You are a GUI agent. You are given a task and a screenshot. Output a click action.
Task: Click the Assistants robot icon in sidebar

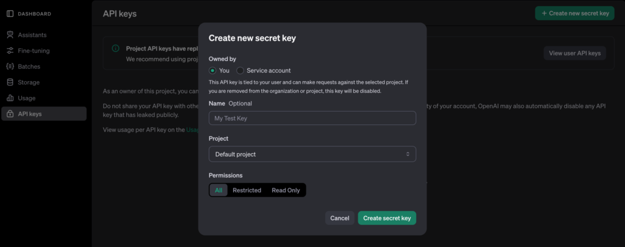click(x=10, y=35)
